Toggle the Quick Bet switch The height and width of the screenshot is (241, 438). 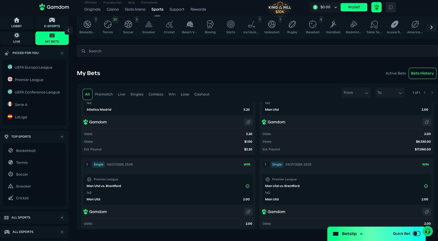[416, 234]
